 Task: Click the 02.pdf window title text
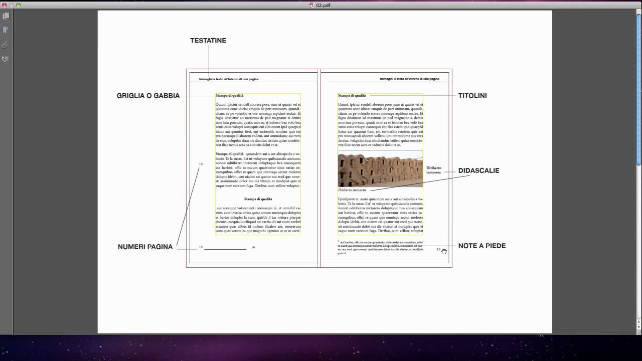click(x=323, y=5)
